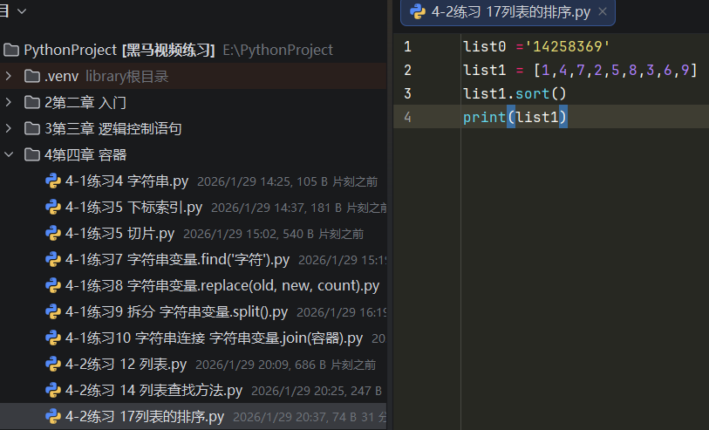Viewport: 709px width, 430px height.
Task: Click the string '14258369' in line 1
Action: click(567, 46)
